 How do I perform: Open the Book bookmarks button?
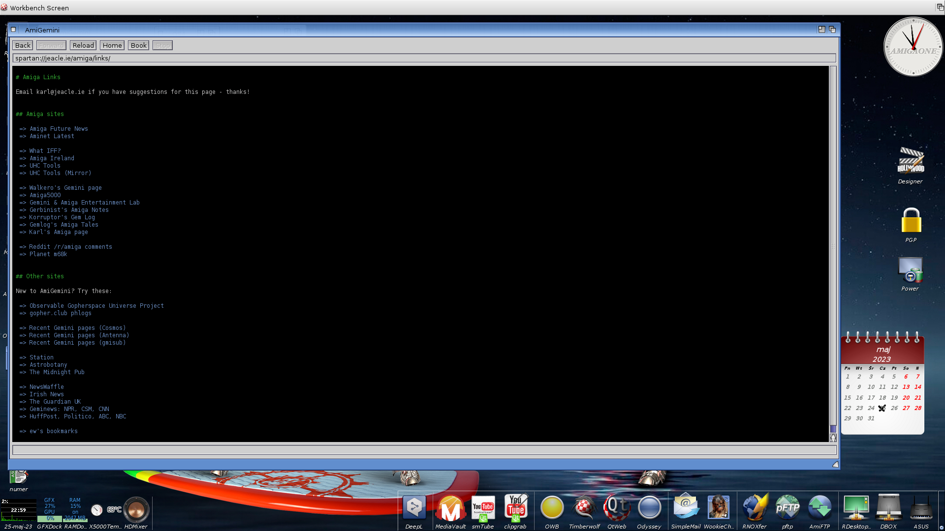tap(139, 45)
